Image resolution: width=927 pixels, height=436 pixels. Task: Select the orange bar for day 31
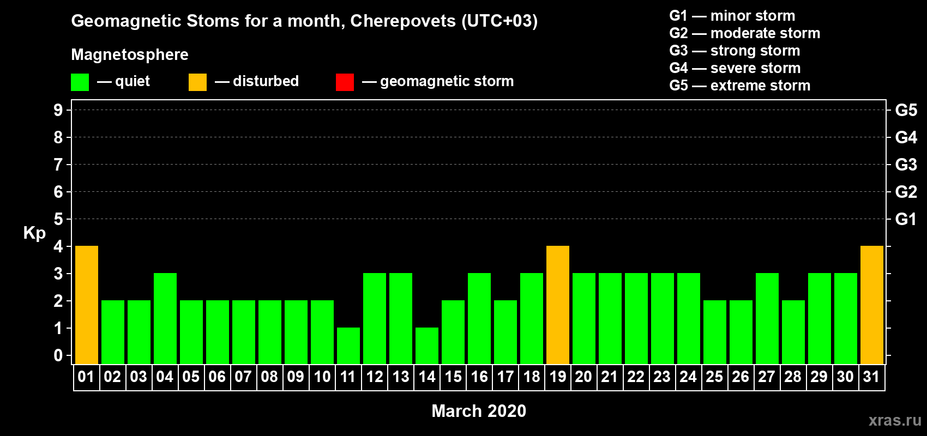click(872, 305)
